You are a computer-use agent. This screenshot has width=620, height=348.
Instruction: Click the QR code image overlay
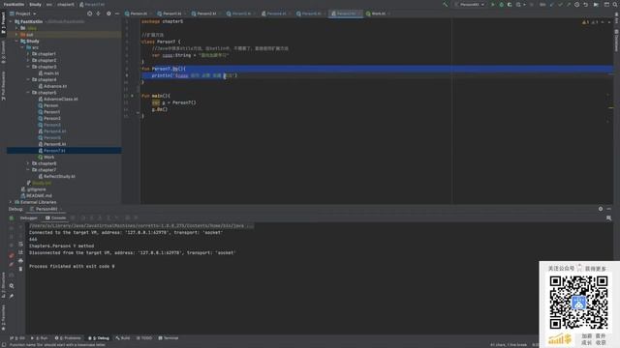click(x=579, y=303)
